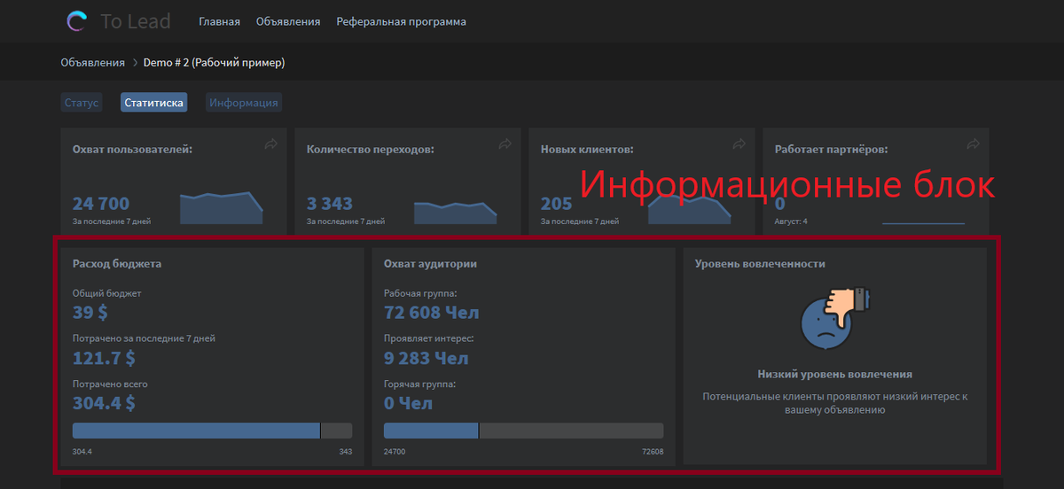Screen dimensions: 1064x489
Task: Click the To Lead logo icon
Action: coord(77,21)
